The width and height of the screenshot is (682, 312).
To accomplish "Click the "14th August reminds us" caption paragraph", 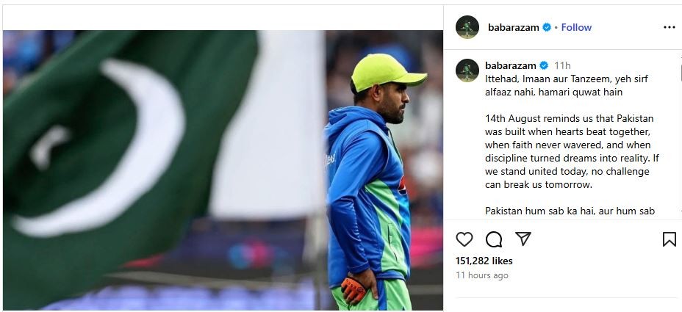I will pos(570,151).
